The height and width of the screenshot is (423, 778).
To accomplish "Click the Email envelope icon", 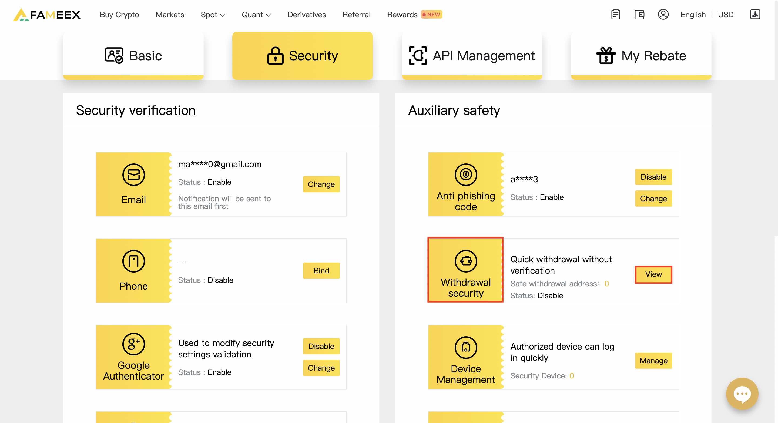I will click(x=133, y=174).
